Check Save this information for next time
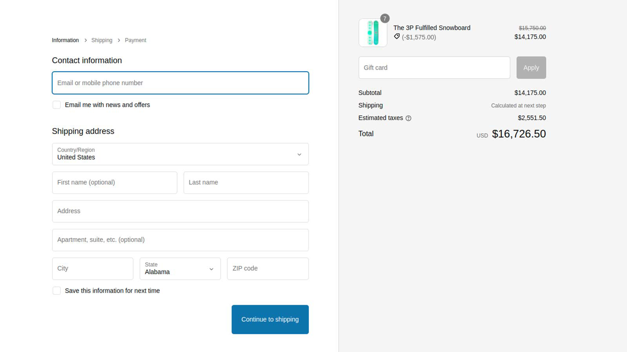Screen dimensions: 627x352 click(57, 291)
